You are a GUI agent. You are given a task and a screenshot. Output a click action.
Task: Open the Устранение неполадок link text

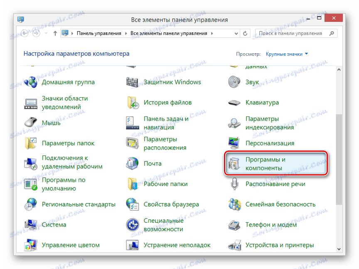coord(177,245)
